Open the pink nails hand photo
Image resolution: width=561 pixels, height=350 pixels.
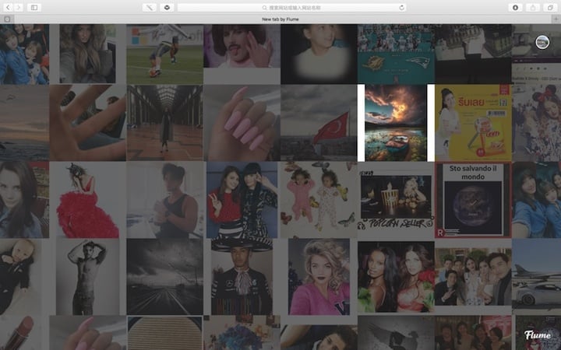tap(242, 123)
